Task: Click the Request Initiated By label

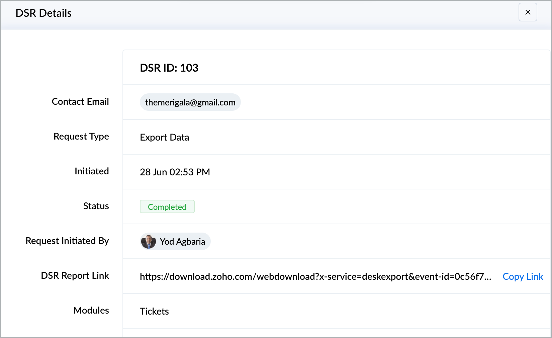Action: click(67, 241)
